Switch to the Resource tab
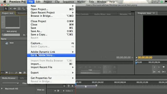 pyautogui.click(x=22, y=13)
